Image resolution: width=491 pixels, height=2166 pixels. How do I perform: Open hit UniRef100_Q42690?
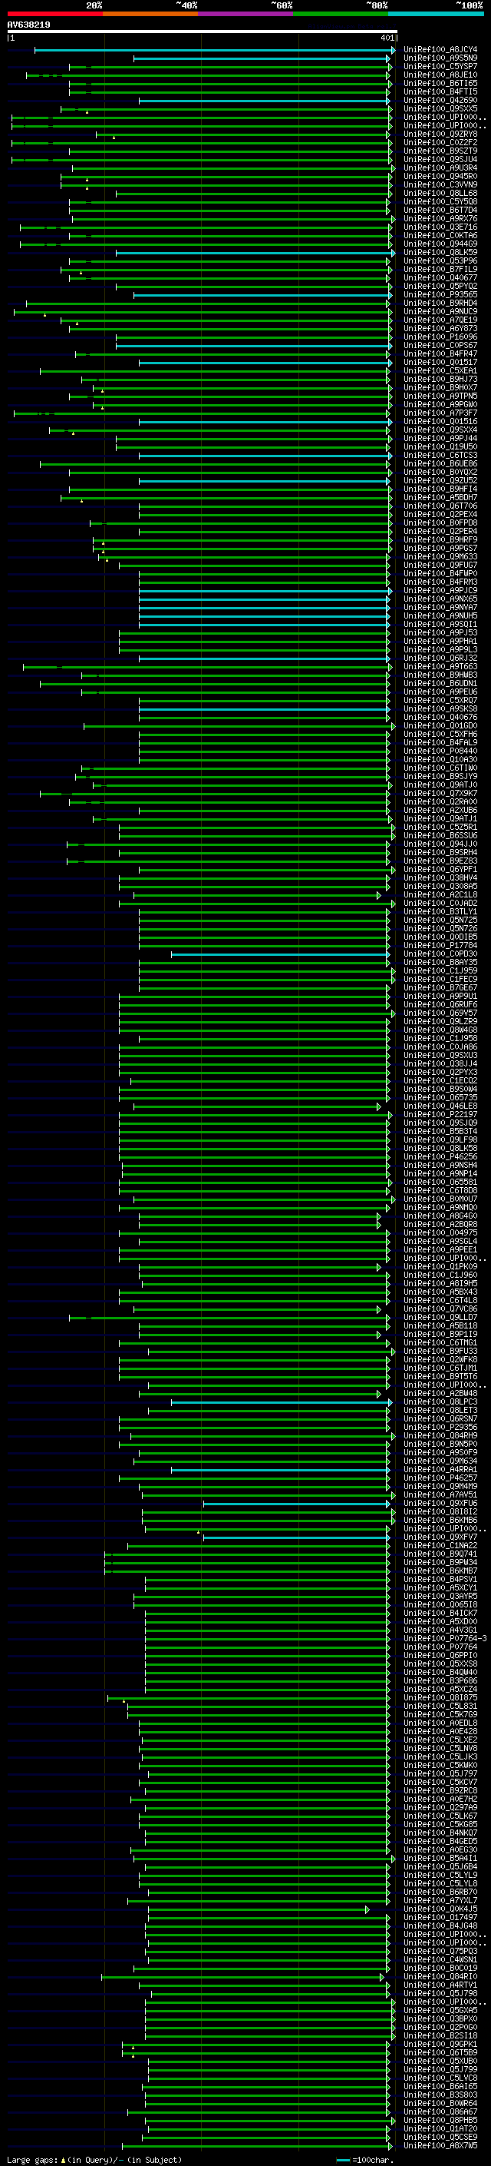point(440,100)
